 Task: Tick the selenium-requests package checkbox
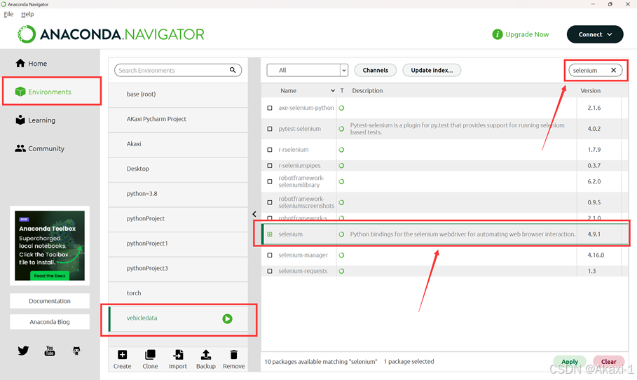270,271
